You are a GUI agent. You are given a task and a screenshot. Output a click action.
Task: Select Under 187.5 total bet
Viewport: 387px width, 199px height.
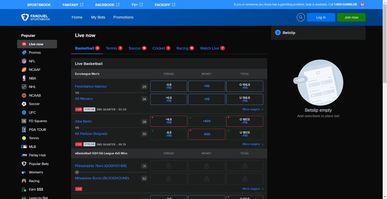point(245,134)
